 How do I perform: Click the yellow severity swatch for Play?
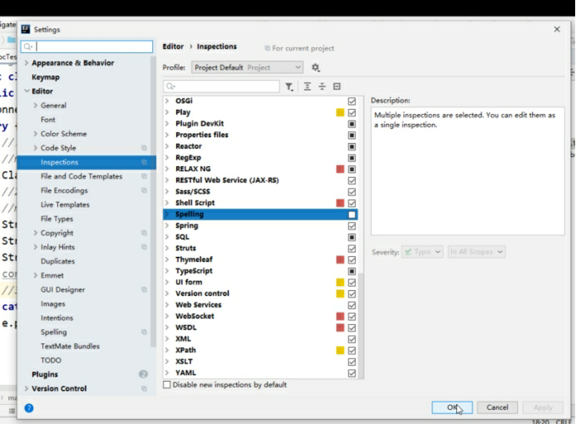click(340, 112)
